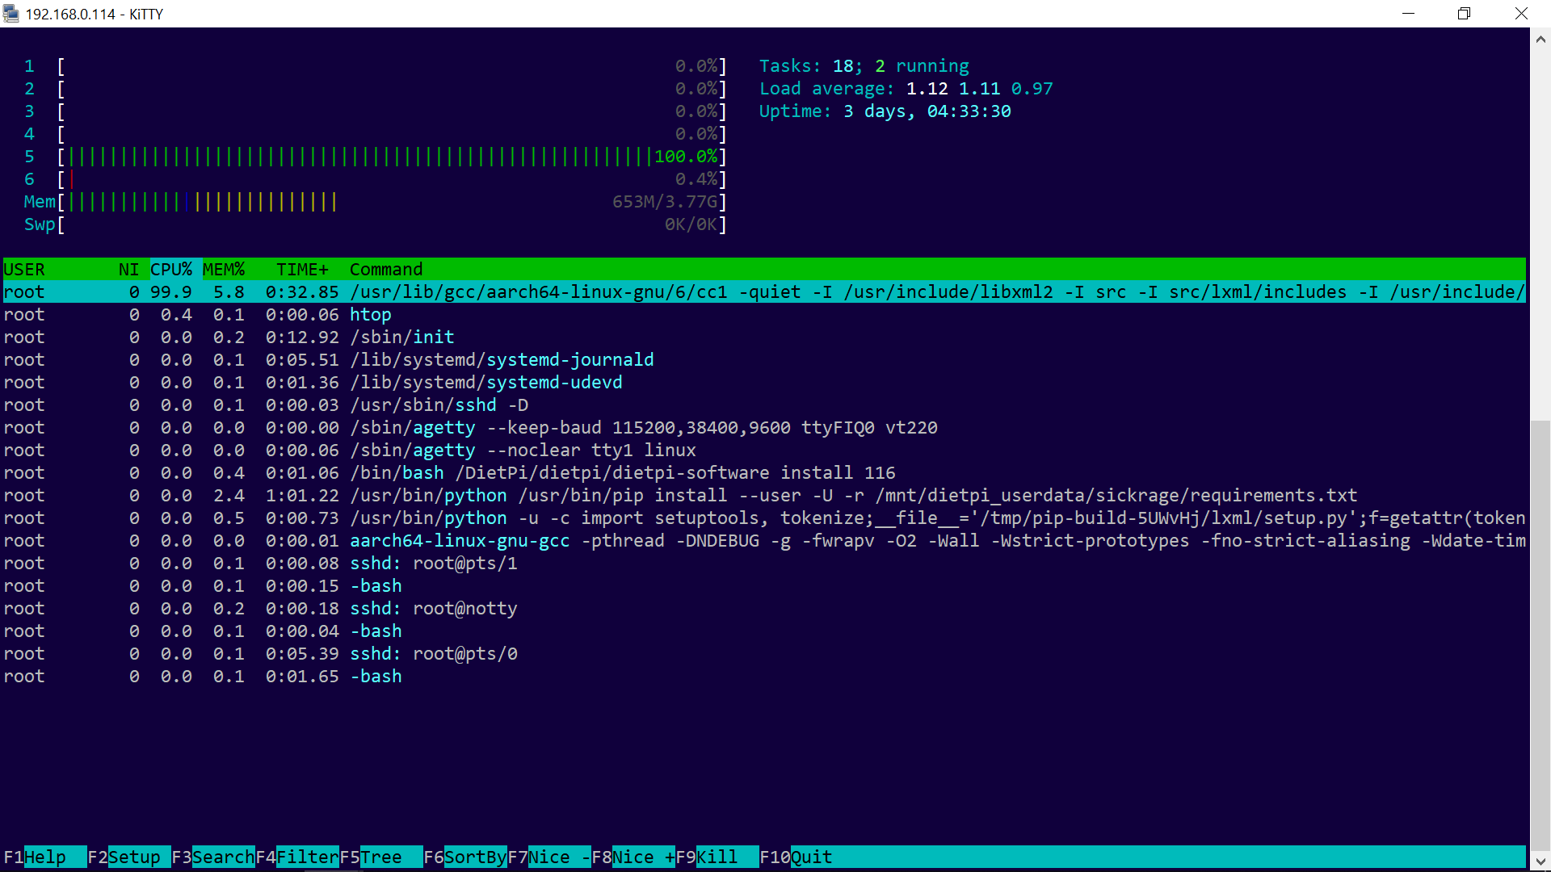Click the TIME+ column header
The height and width of the screenshot is (872, 1551).
tap(302, 269)
